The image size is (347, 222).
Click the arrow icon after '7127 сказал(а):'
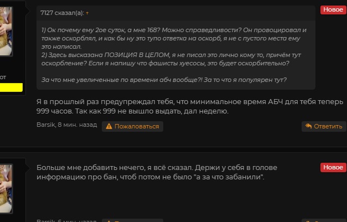87,12
